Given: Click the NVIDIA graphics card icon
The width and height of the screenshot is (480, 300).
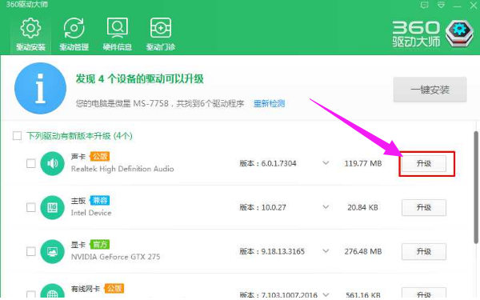Looking at the screenshot, I should (52, 252).
